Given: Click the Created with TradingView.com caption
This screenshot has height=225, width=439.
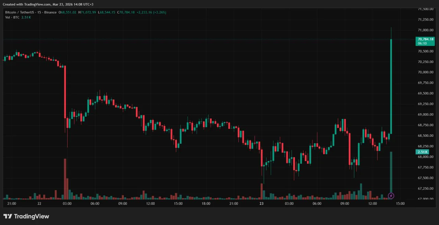Looking at the screenshot, I should pyautogui.click(x=48, y=4).
